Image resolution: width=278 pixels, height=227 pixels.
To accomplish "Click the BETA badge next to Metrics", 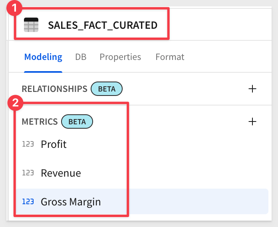I will 77,121.
